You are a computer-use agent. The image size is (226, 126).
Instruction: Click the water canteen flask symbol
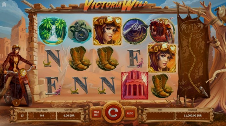(80, 31)
